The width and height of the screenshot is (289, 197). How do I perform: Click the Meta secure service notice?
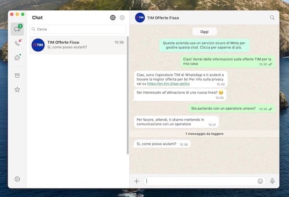pos(204,45)
